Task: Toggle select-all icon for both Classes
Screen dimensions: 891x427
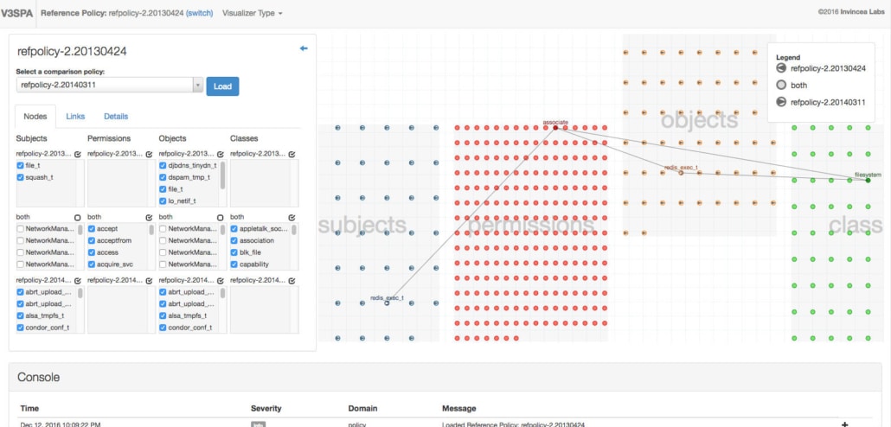Action: pyautogui.click(x=292, y=217)
